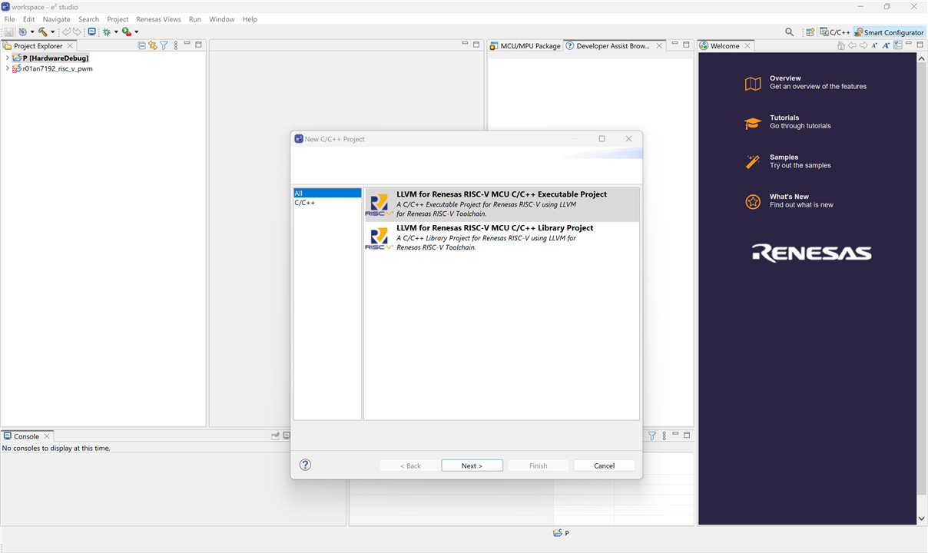
Task: Switch to the C/C++ perspective
Action: coord(834,32)
